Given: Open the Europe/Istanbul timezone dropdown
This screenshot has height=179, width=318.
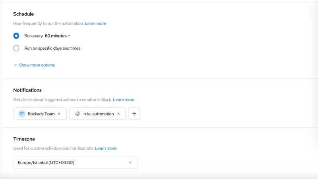Looking at the screenshot, I should [75, 163].
